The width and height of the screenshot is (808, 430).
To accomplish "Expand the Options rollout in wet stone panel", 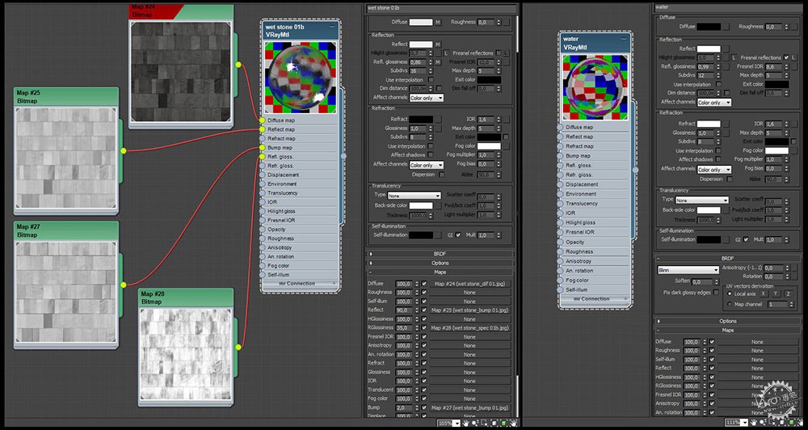I will 440,263.
